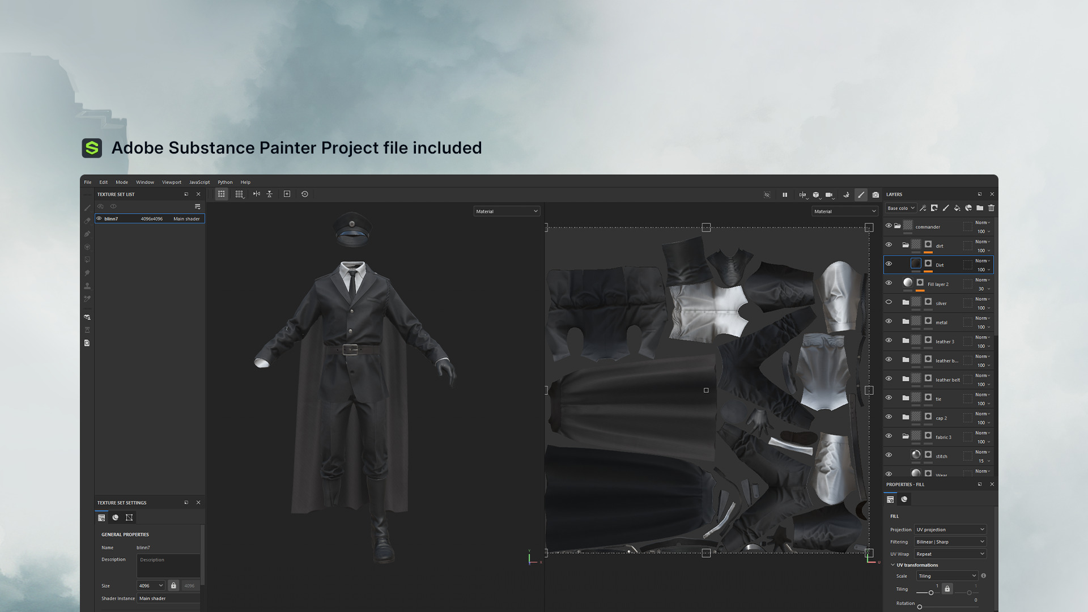1088x612 pixels.
Task: Open the Projection UV projection dropdown
Action: pos(950,530)
